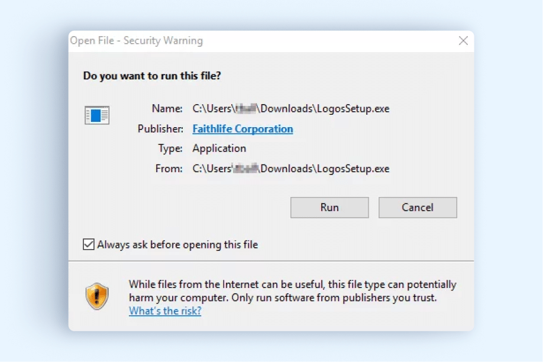Open the Faithlife Corporation publisher link
The width and height of the screenshot is (543, 362).
[243, 129]
